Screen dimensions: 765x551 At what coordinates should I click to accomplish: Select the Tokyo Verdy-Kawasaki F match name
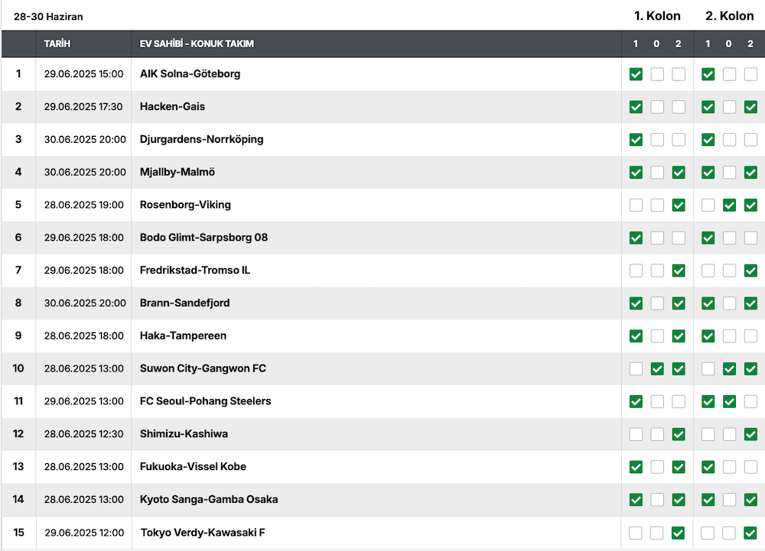[x=203, y=533]
